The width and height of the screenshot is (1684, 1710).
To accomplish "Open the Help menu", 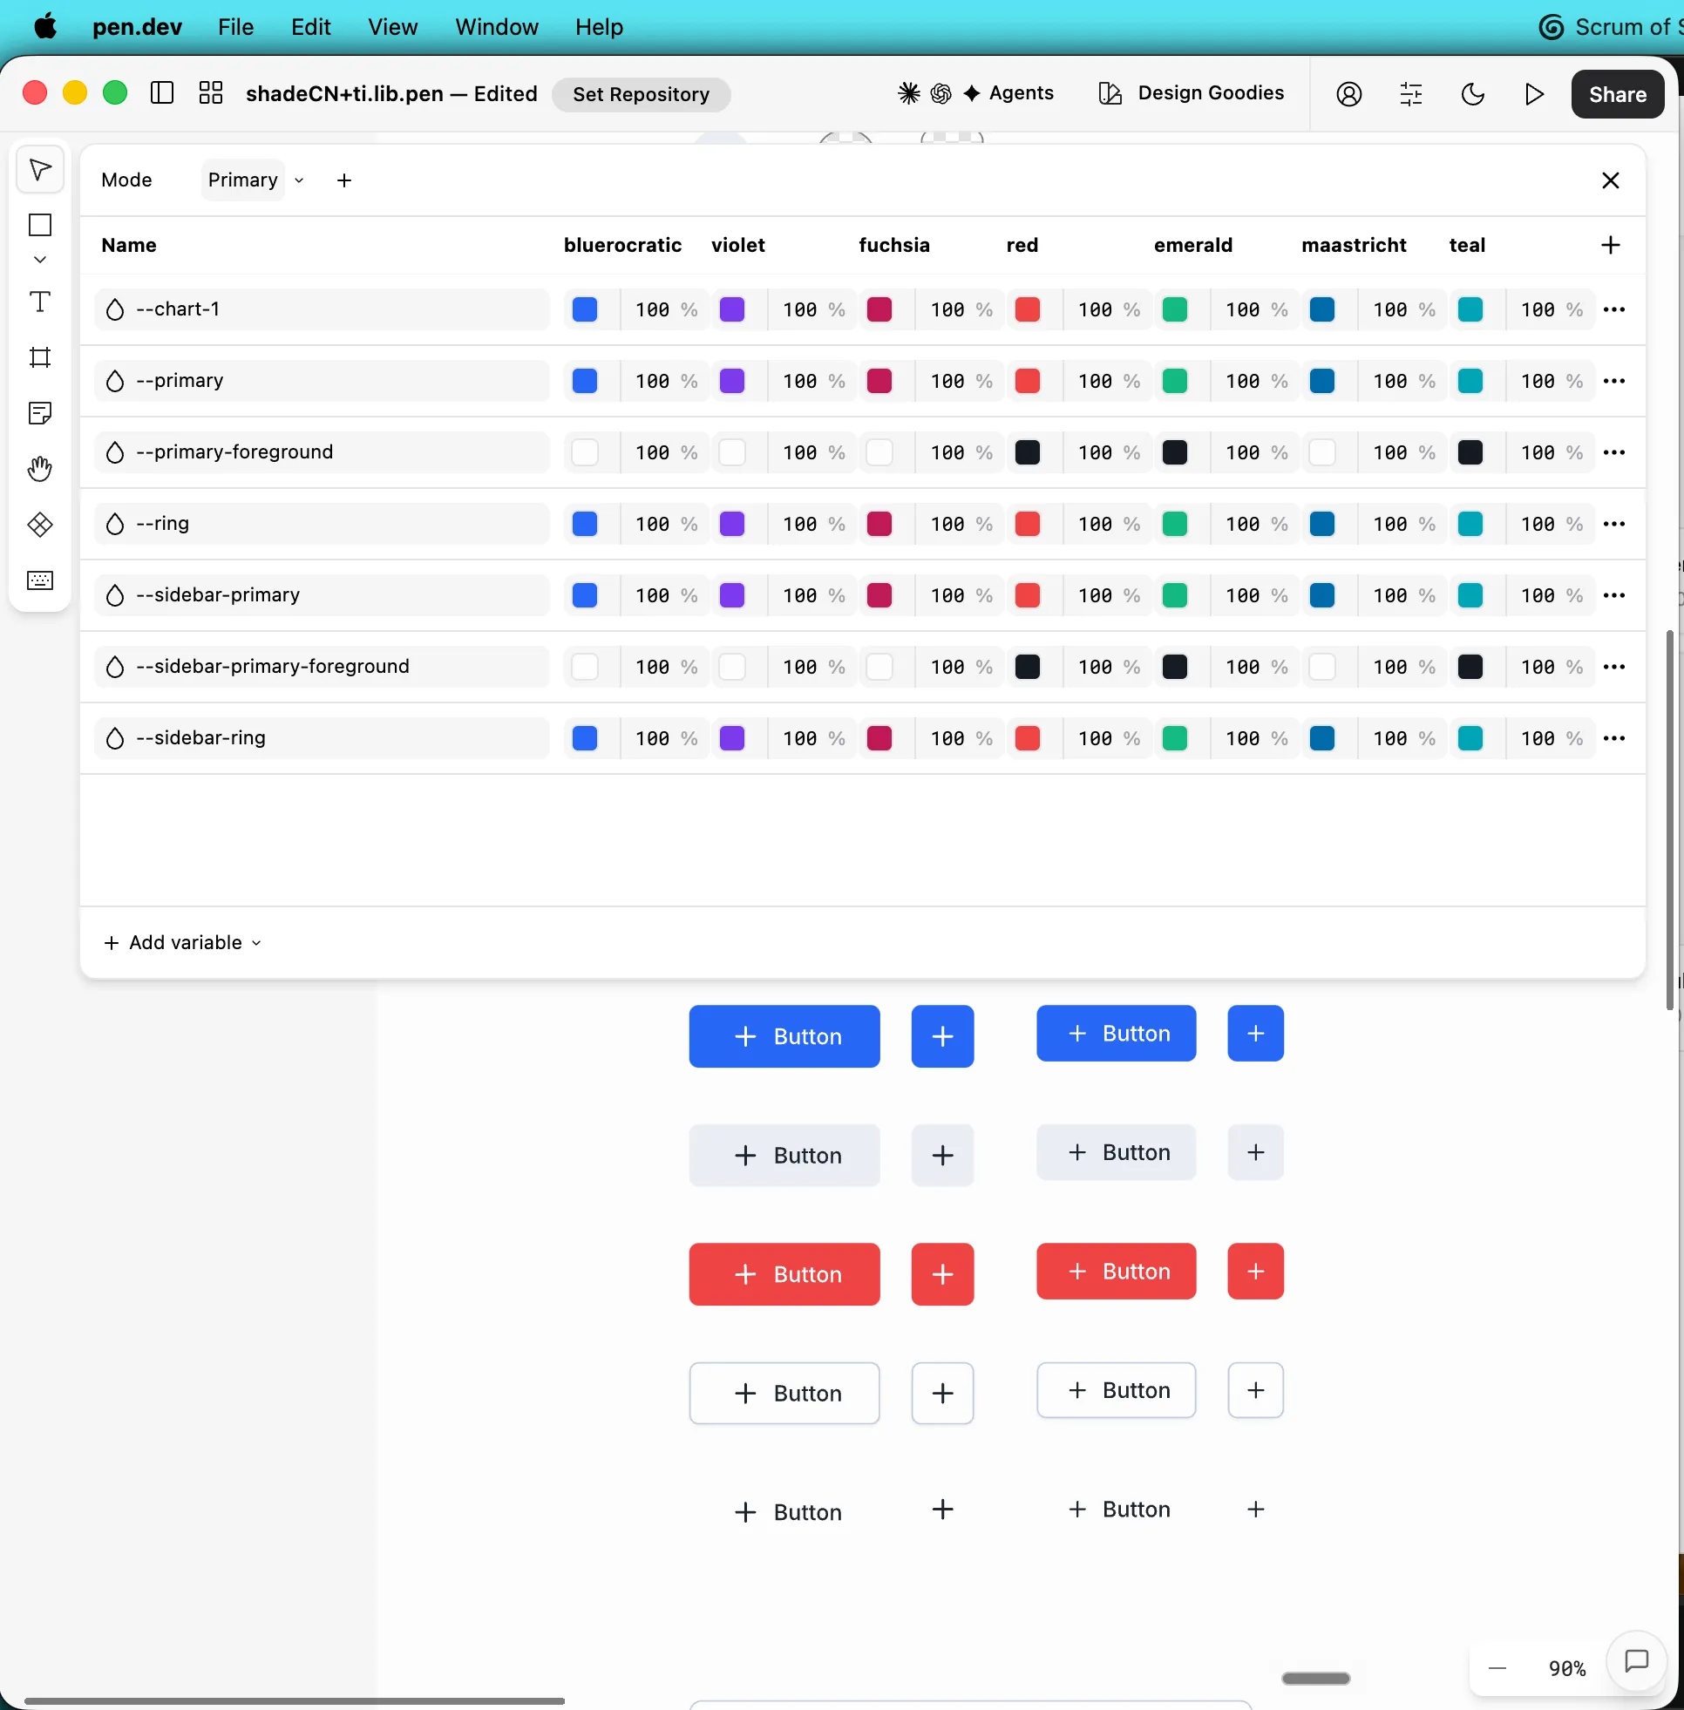I will (x=600, y=26).
